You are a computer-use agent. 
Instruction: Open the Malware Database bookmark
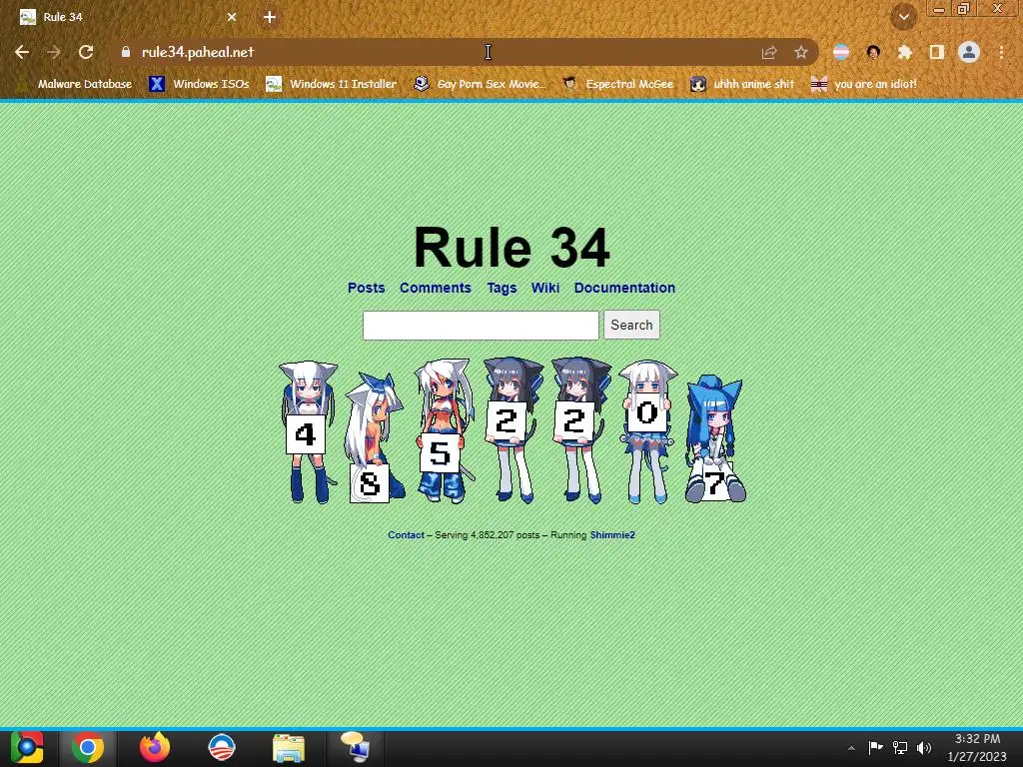[74, 84]
